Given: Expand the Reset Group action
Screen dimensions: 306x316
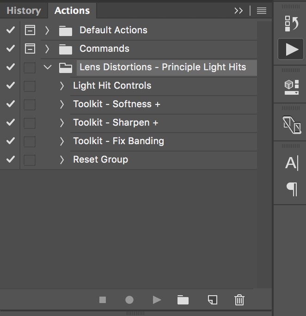Looking at the screenshot, I should click(62, 160).
